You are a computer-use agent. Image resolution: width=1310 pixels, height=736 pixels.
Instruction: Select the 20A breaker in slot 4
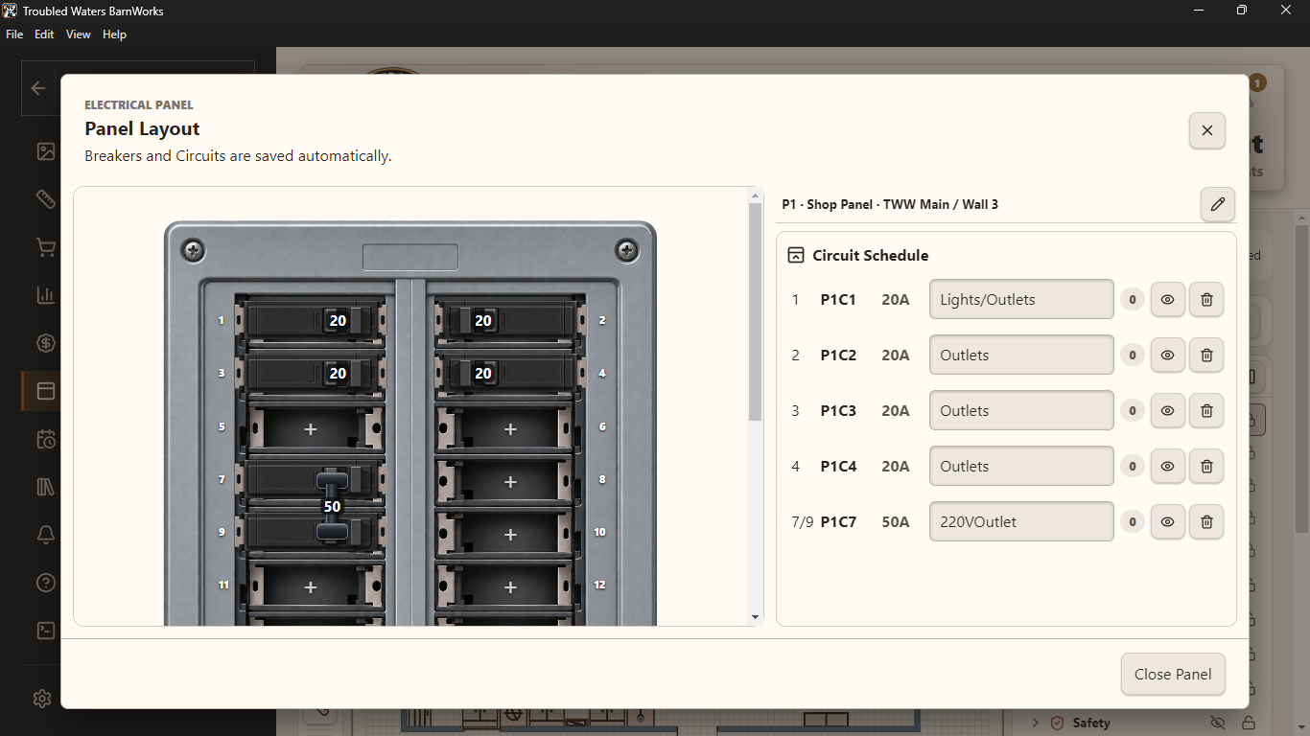click(x=510, y=373)
